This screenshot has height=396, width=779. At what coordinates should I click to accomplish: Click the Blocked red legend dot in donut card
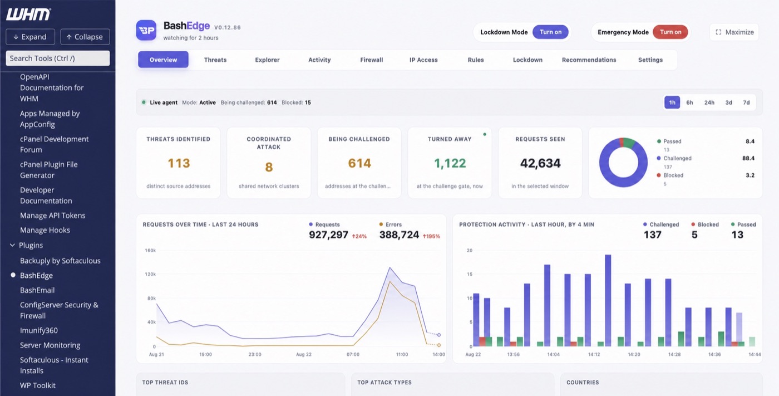click(x=659, y=175)
